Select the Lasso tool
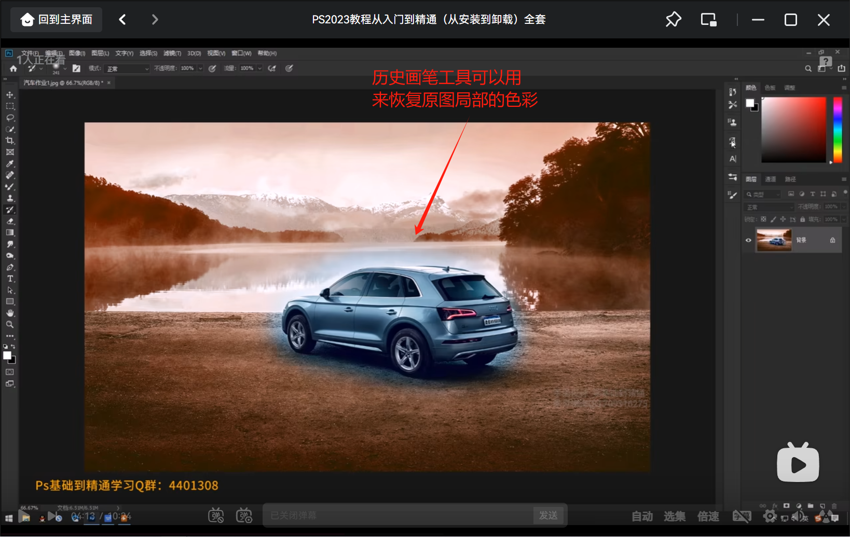Viewport: 850px width, 537px height. click(x=10, y=118)
